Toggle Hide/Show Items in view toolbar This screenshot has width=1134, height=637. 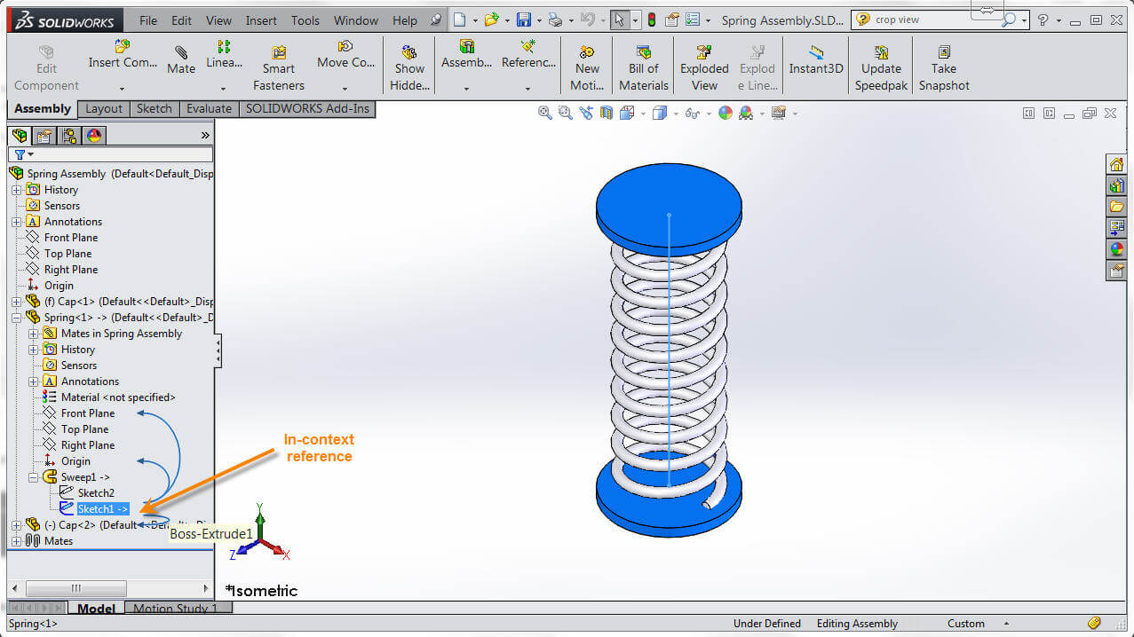point(693,114)
